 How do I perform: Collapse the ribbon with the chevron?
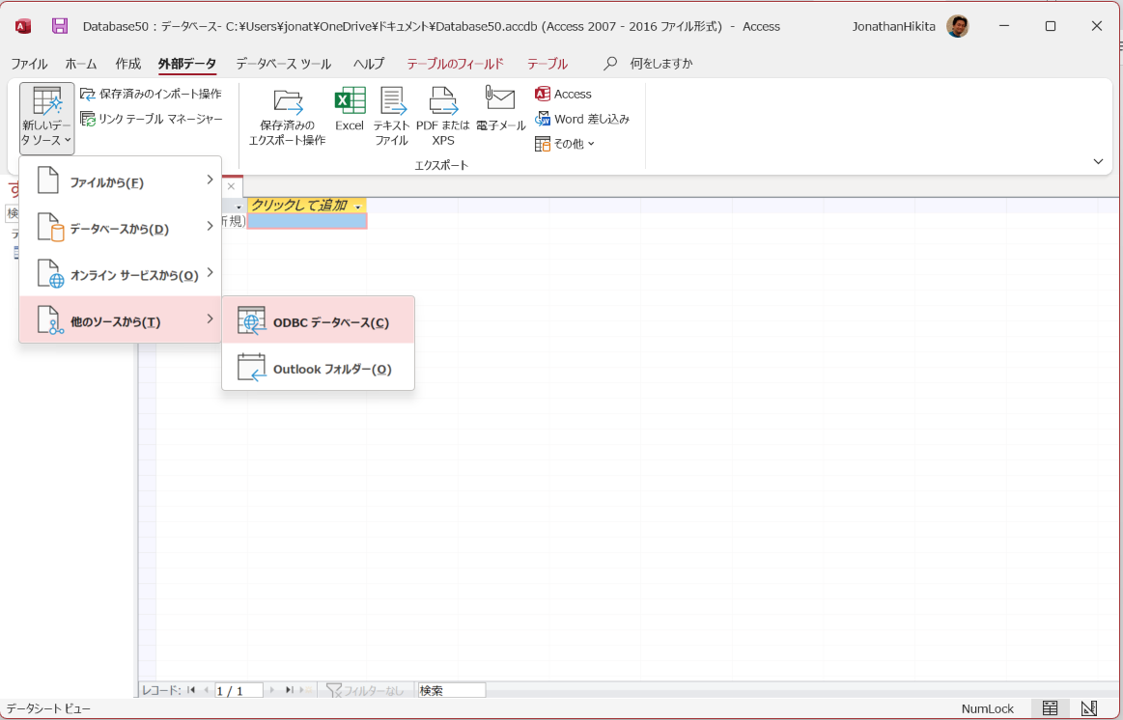pyautogui.click(x=1098, y=161)
